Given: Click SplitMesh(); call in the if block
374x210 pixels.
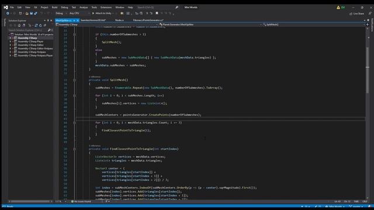Looking at the screenshot, I should click(x=112, y=42).
